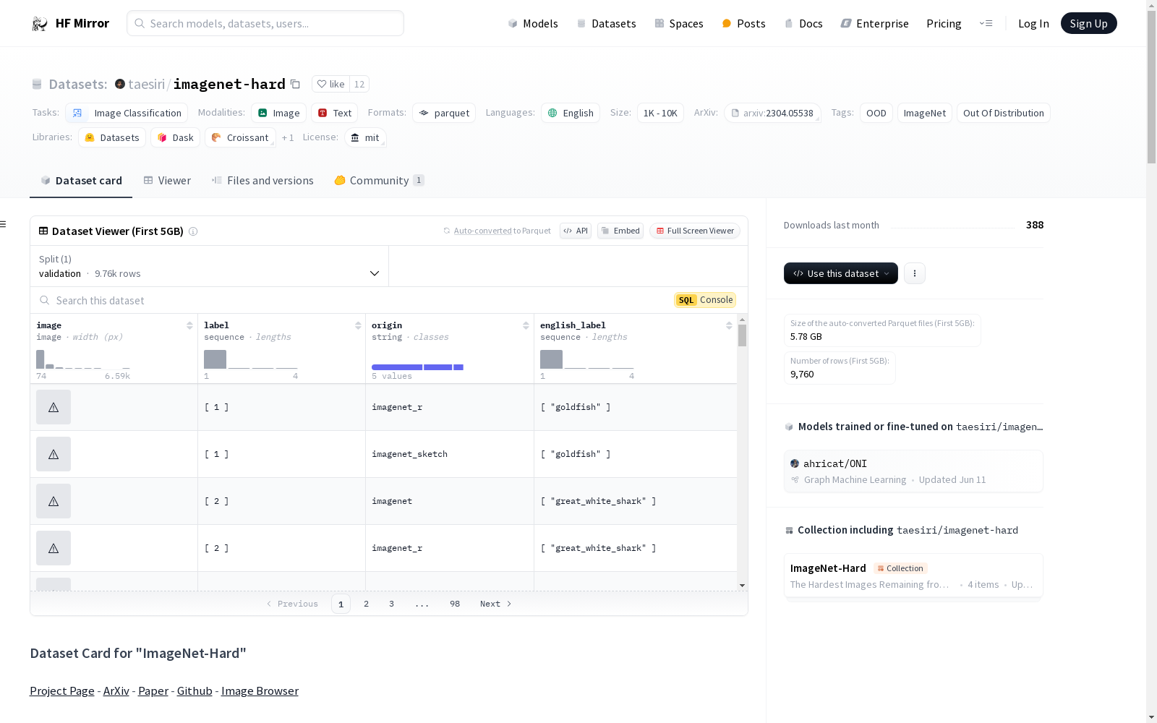Screen dimensions: 1157x723
Task: Go to page 98 of the viewer
Action: [x=455, y=604]
